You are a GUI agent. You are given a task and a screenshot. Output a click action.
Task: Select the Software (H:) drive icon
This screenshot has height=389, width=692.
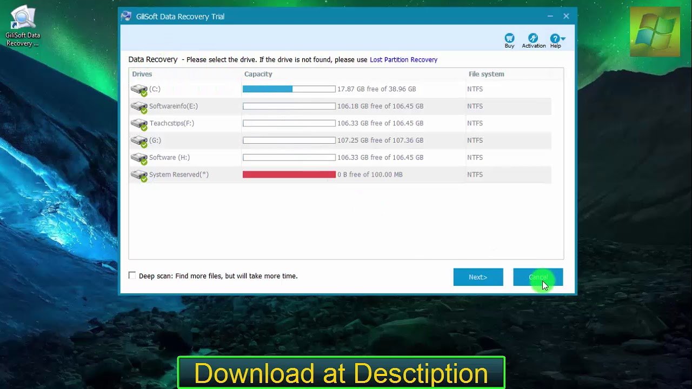[x=139, y=158]
